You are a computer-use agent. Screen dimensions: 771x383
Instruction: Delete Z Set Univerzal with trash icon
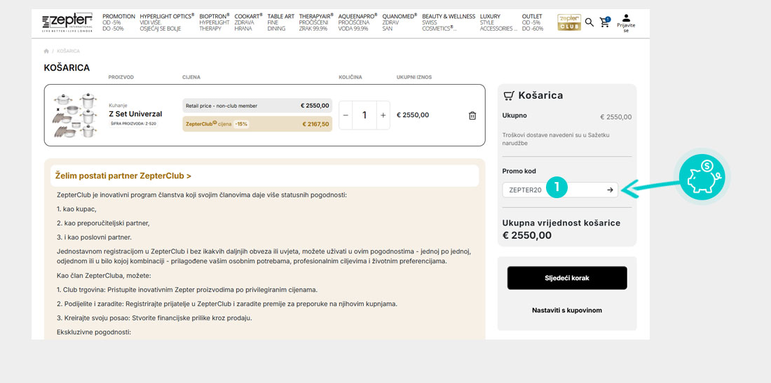[472, 116]
